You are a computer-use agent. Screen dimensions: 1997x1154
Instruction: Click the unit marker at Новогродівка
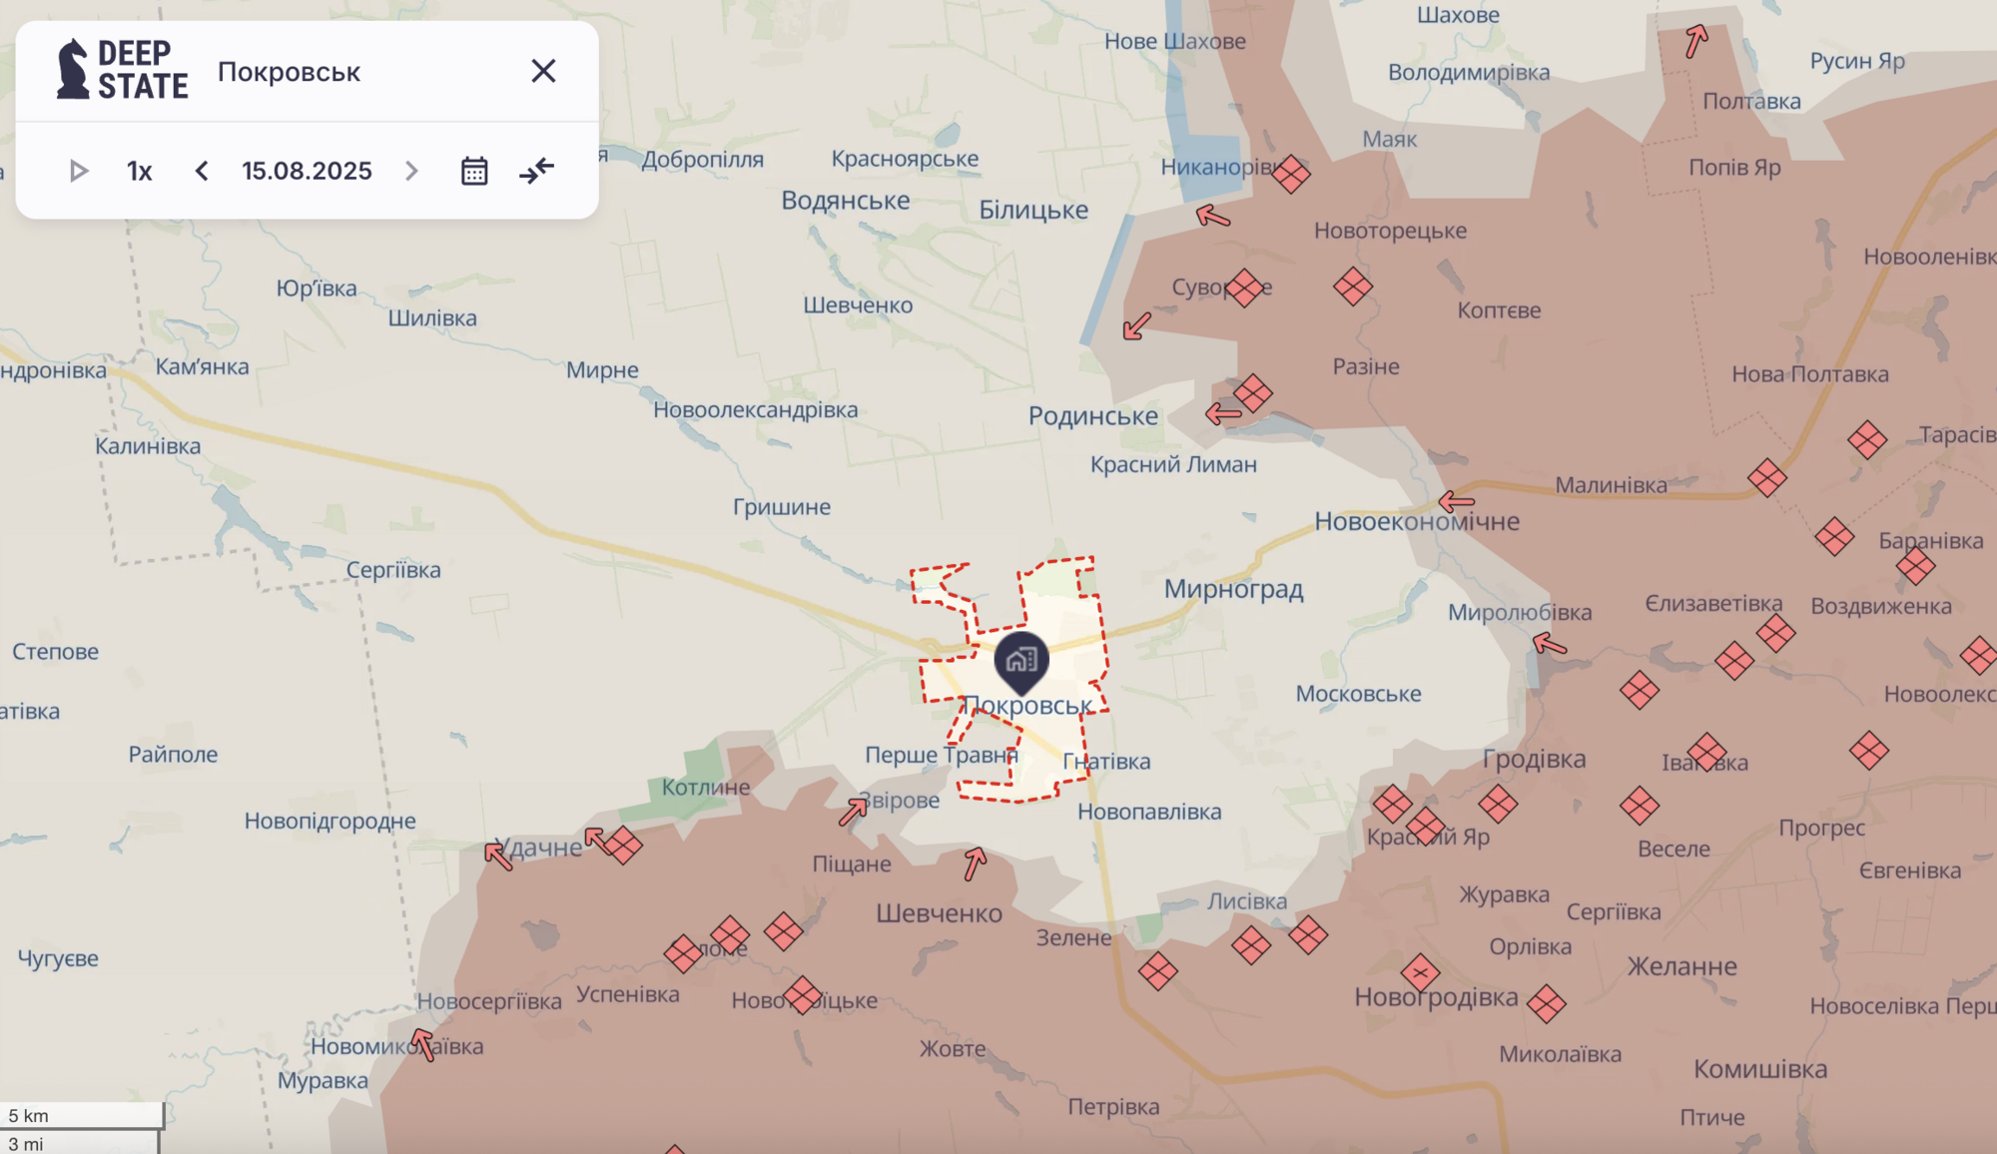point(1420,972)
